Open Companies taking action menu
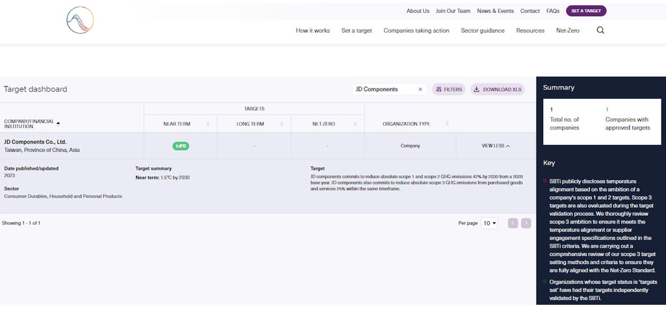The image size is (666, 312). click(416, 31)
